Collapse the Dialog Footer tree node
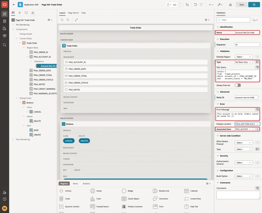262x213 pixels. (x=17, y=98)
